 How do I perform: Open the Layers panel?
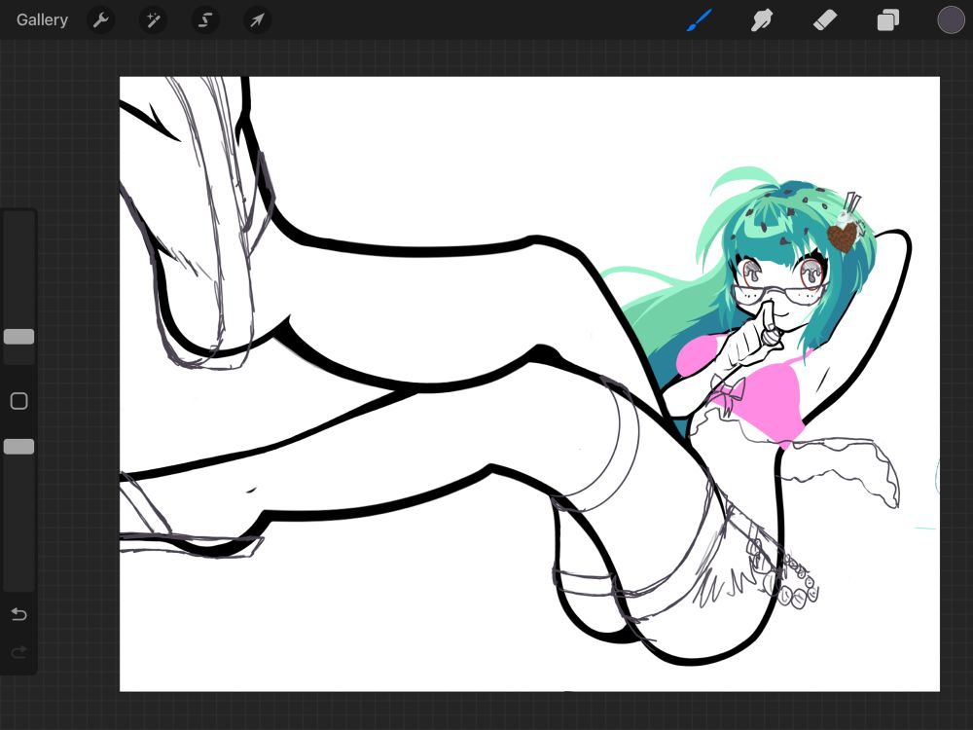(888, 19)
